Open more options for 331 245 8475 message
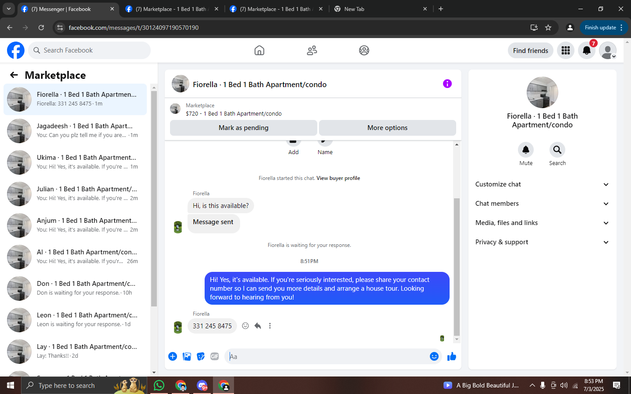631x394 pixels. pos(270,326)
